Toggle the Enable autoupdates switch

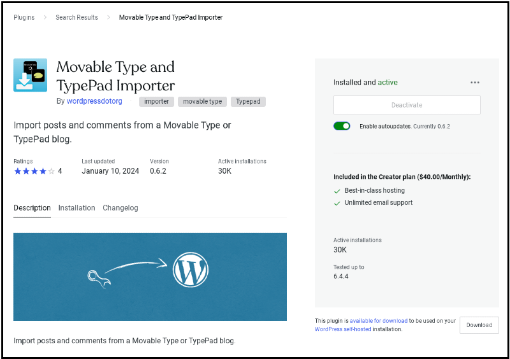(x=342, y=126)
